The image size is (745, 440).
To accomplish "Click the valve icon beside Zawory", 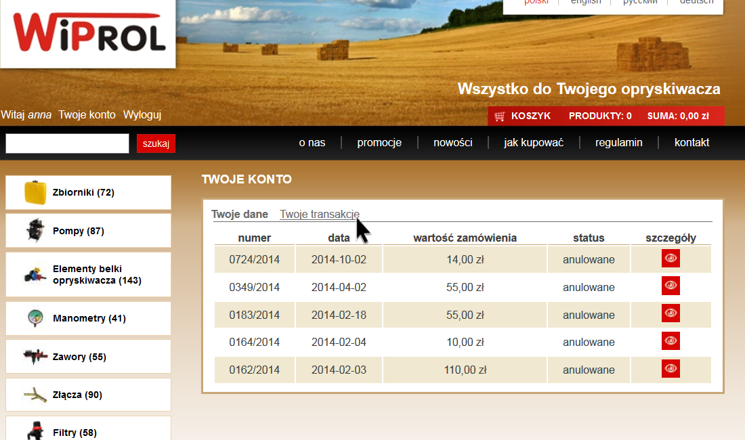I will pos(35,357).
